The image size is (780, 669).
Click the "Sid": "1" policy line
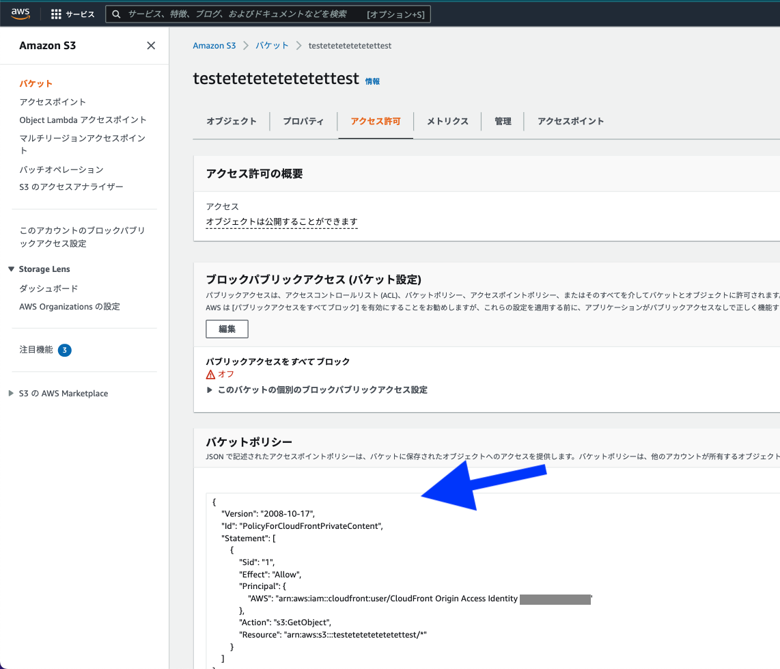[x=257, y=562]
